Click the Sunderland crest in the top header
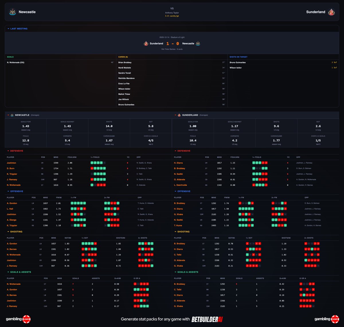 331,12
